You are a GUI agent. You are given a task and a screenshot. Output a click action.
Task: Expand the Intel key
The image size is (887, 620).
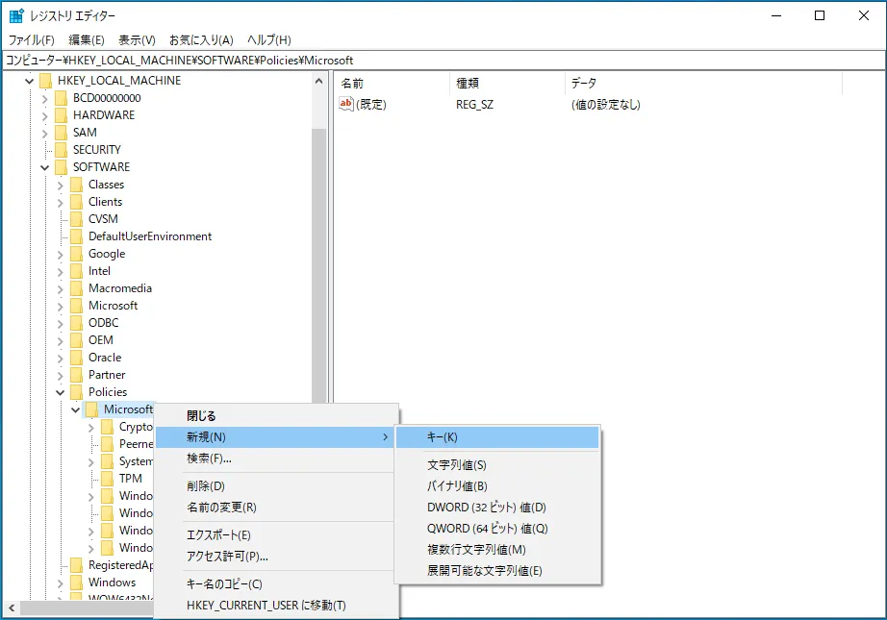(60, 272)
